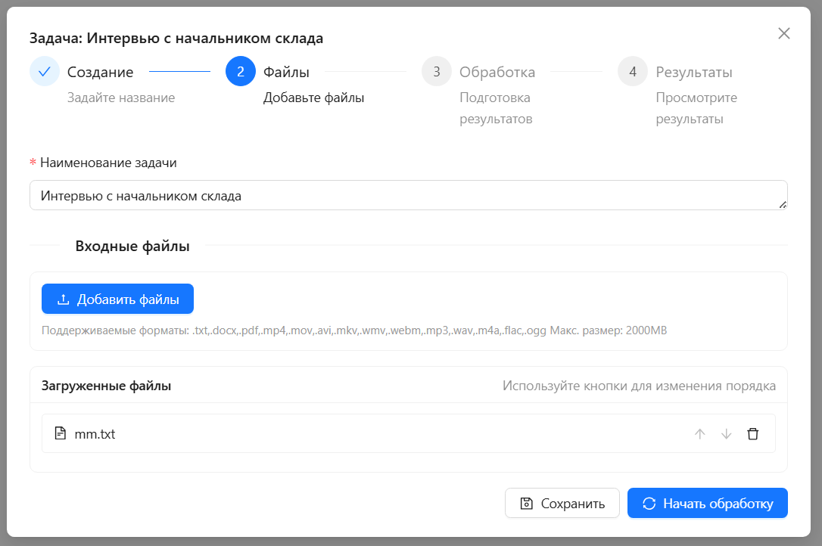Click the floppy disk icon on Сохранить

[526, 503]
